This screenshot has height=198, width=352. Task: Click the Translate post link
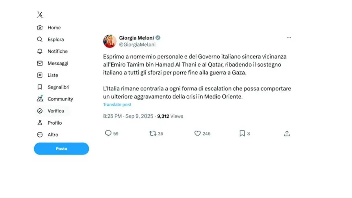pos(117,105)
